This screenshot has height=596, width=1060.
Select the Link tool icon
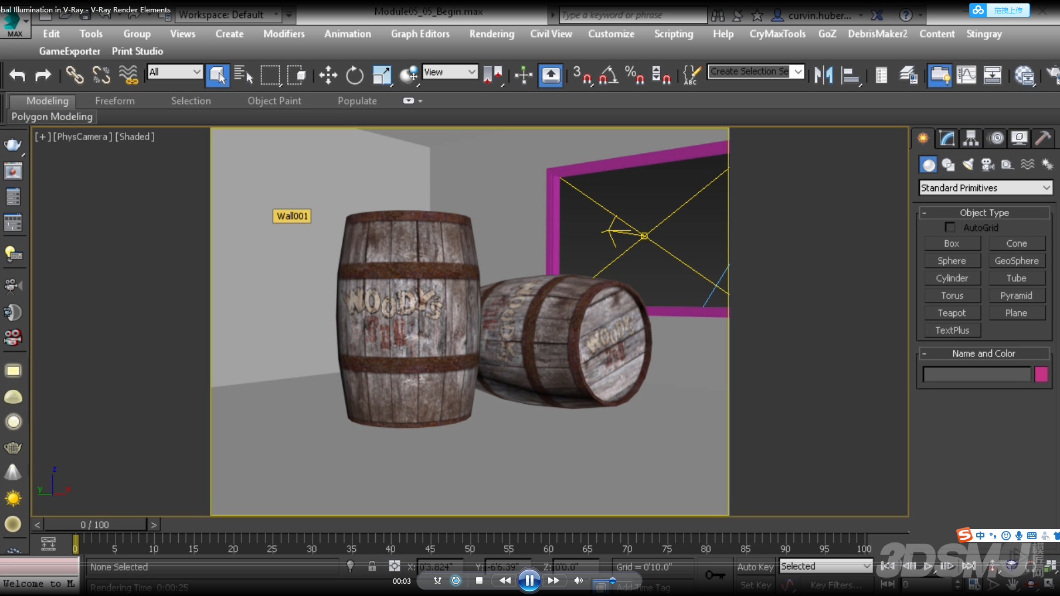[x=74, y=75]
